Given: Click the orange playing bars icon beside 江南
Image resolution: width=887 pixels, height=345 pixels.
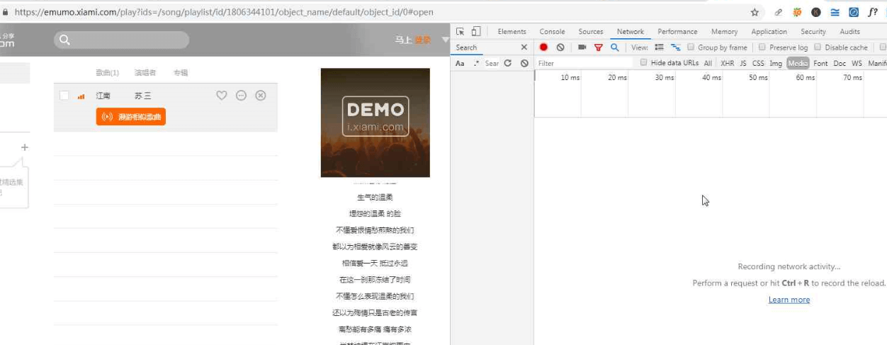Looking at the screenshot, I should [81, 96].
